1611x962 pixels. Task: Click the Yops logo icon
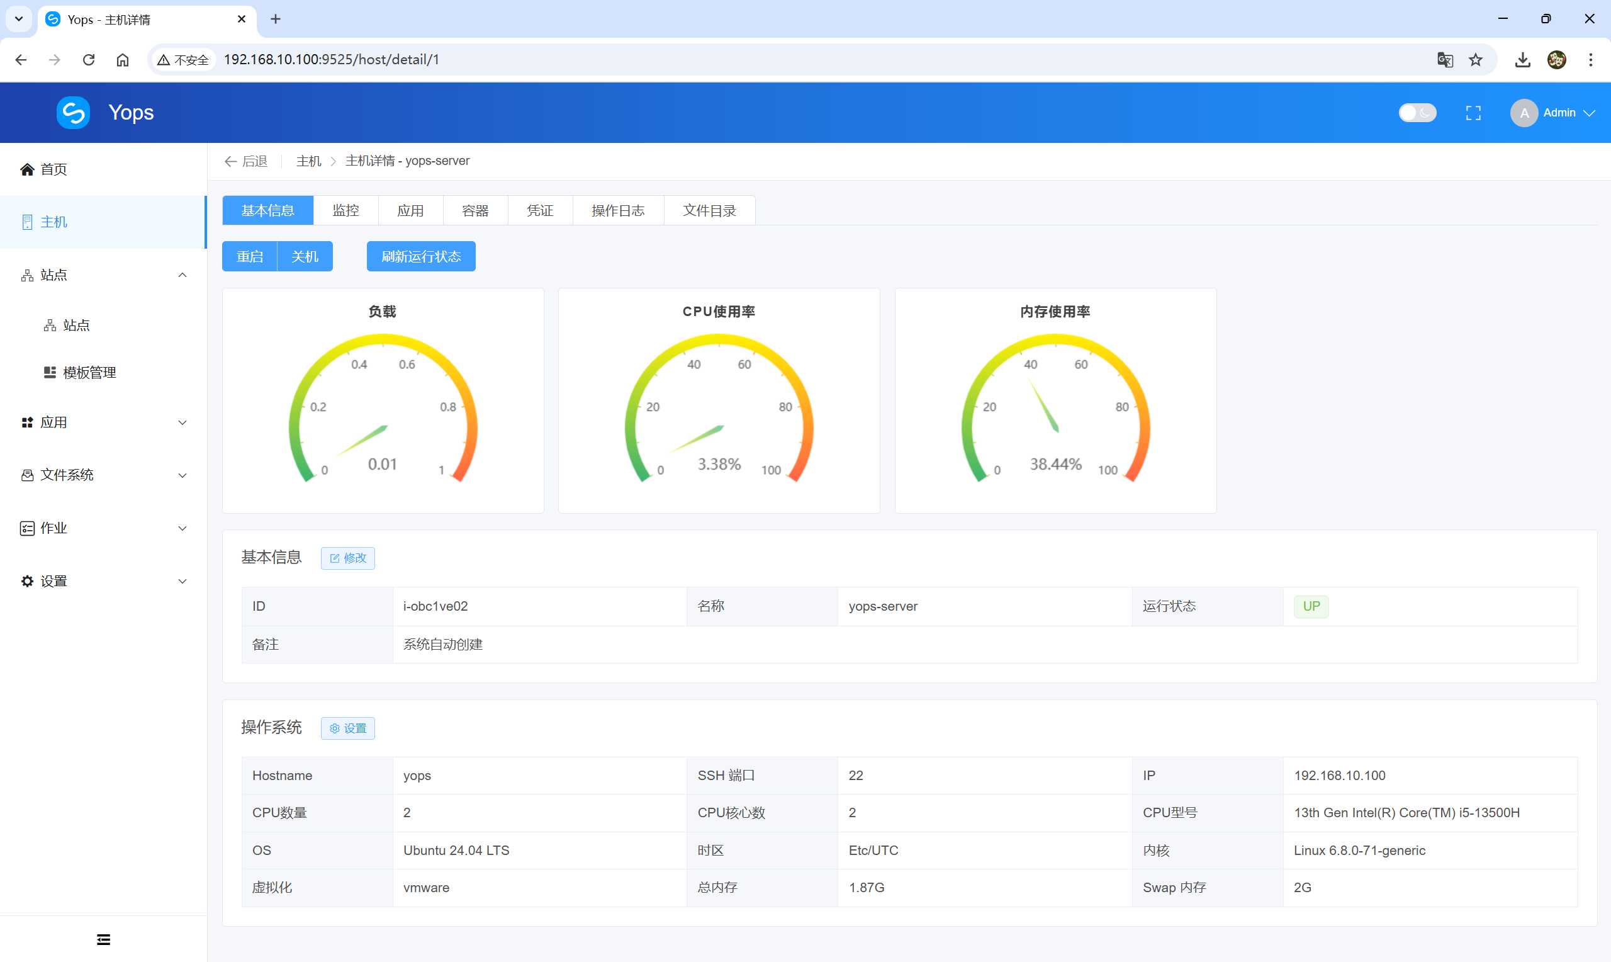coord(73,113)
